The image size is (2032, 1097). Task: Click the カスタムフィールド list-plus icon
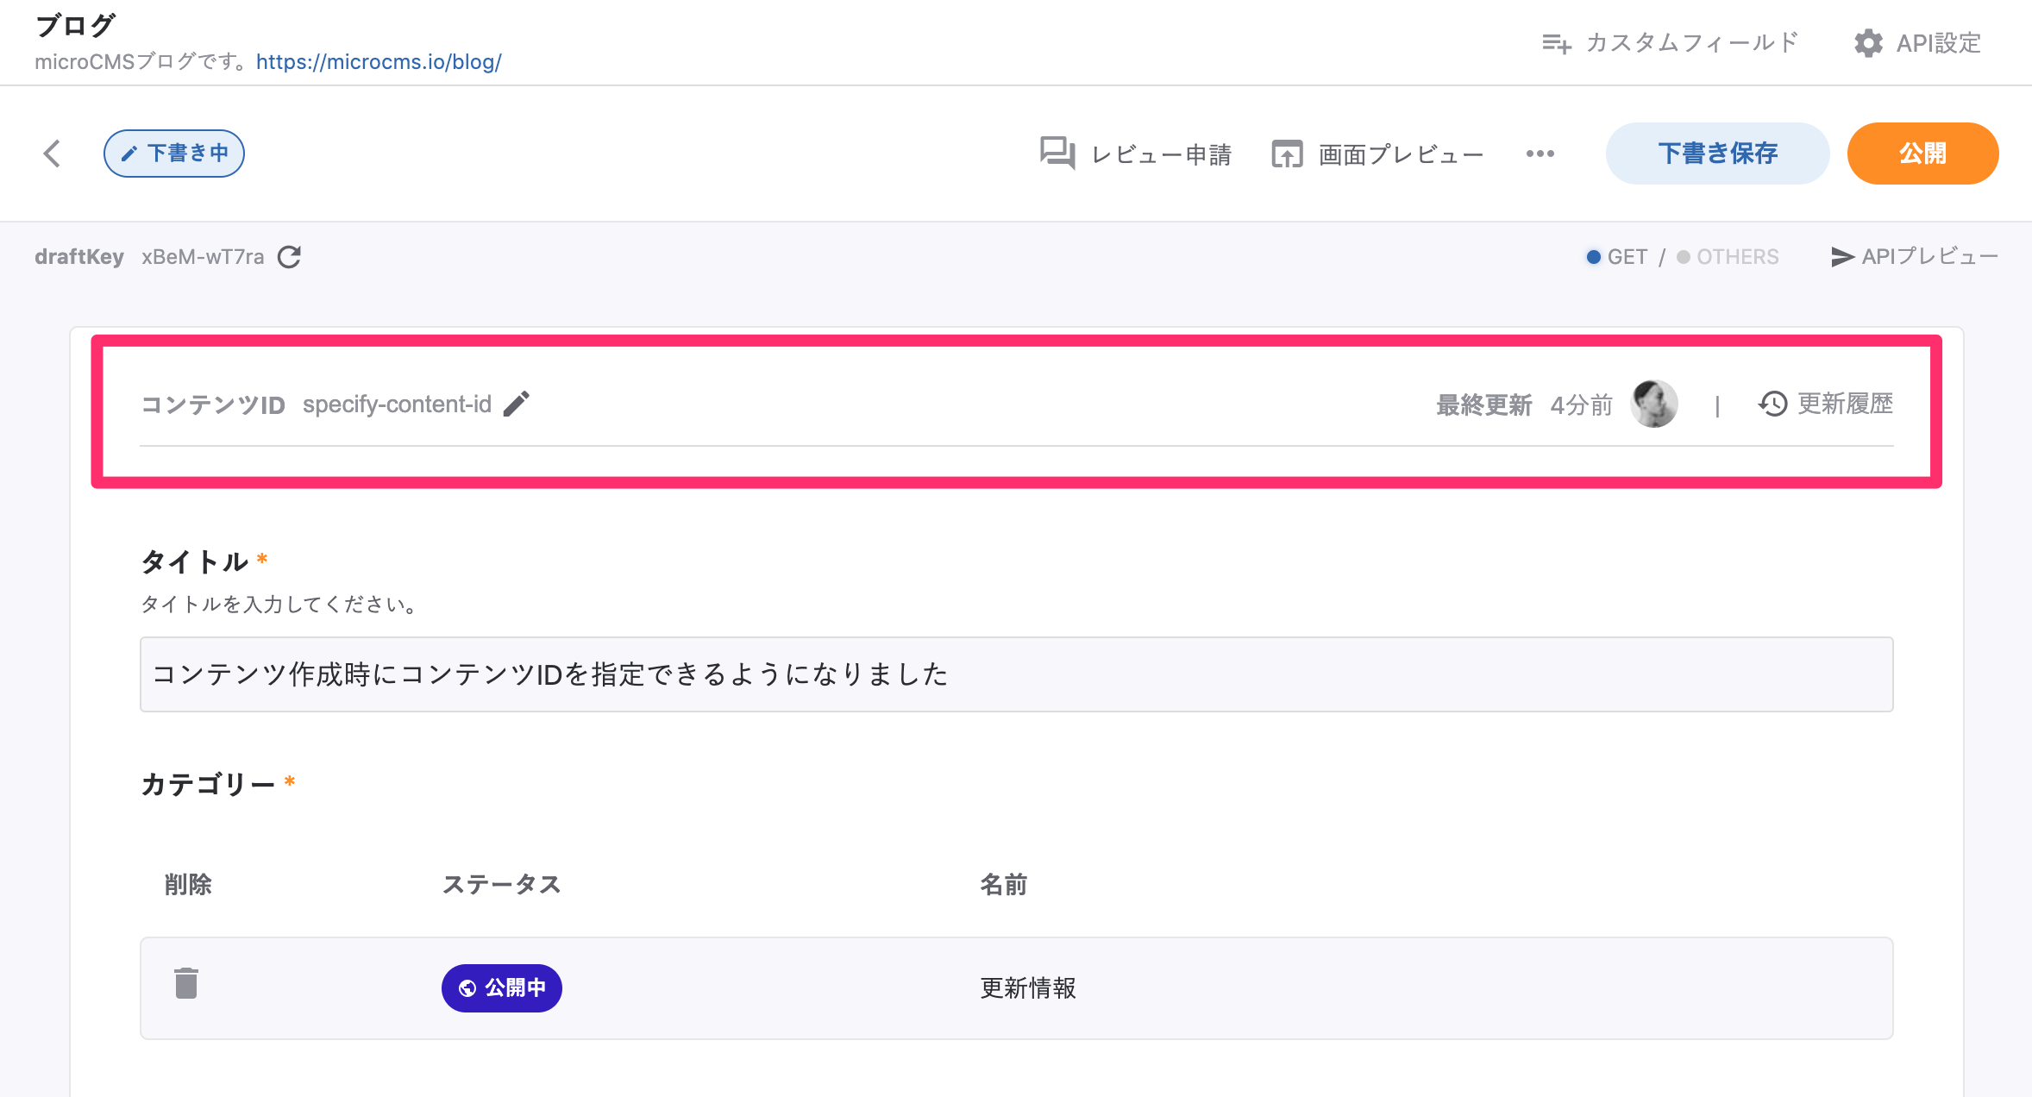coord(1556,43)
